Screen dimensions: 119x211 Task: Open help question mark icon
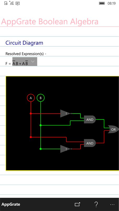point(96,204)
